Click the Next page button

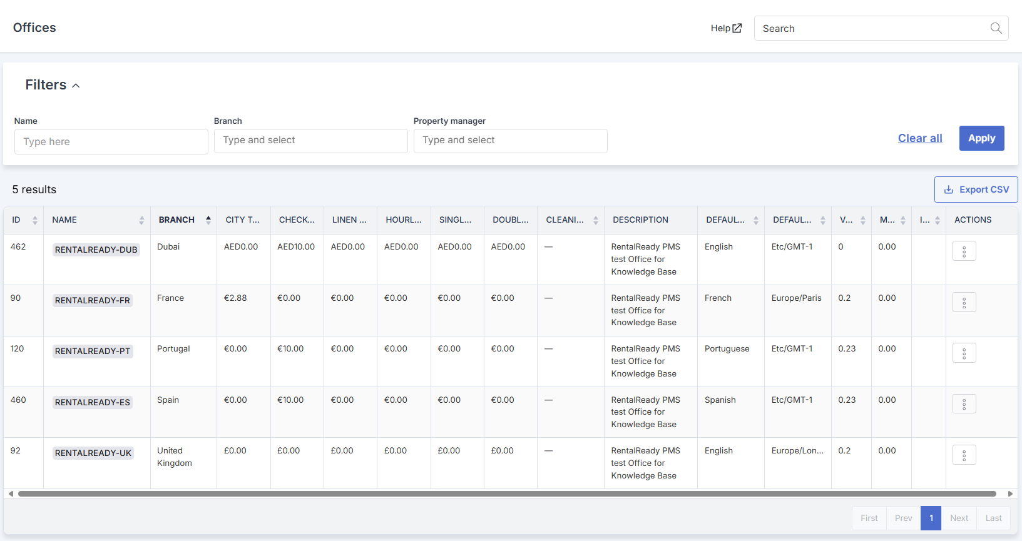959,518
